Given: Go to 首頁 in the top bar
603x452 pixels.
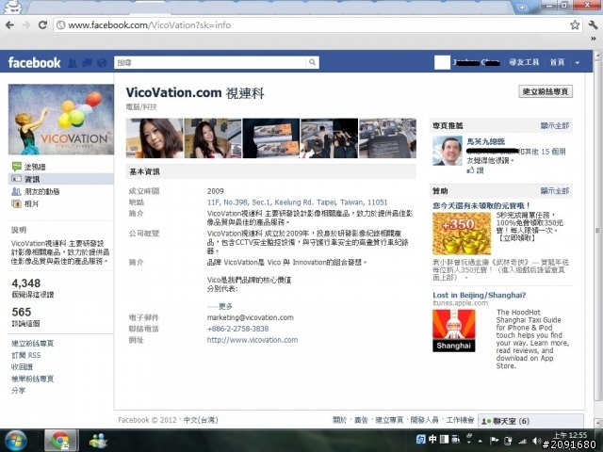Looking at the screenshot, I should click(557, 62).
